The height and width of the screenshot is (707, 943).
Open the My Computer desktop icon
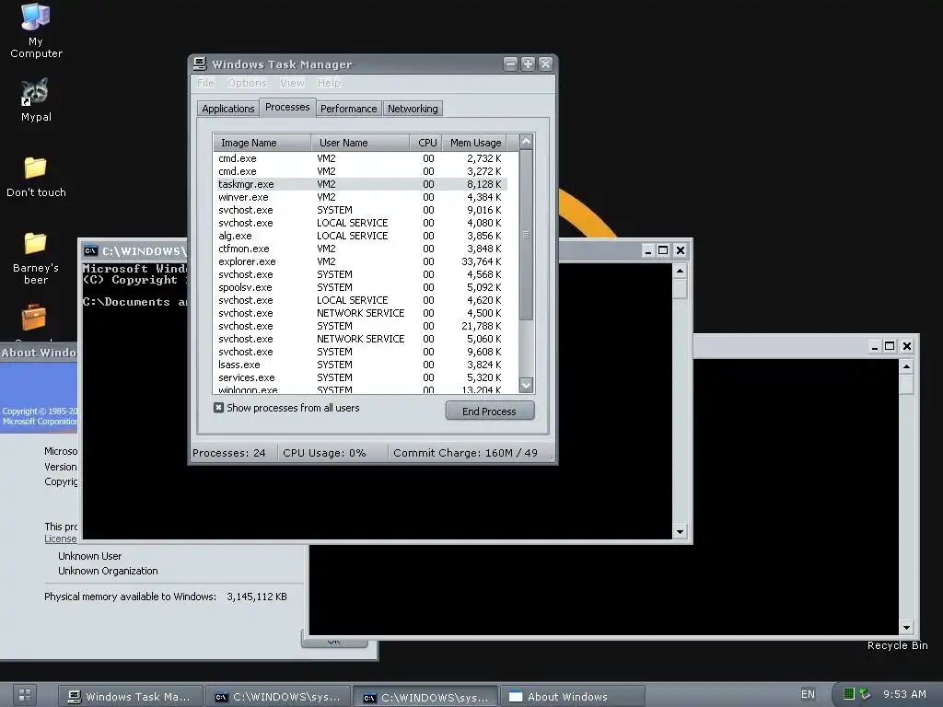click(36, 30)
